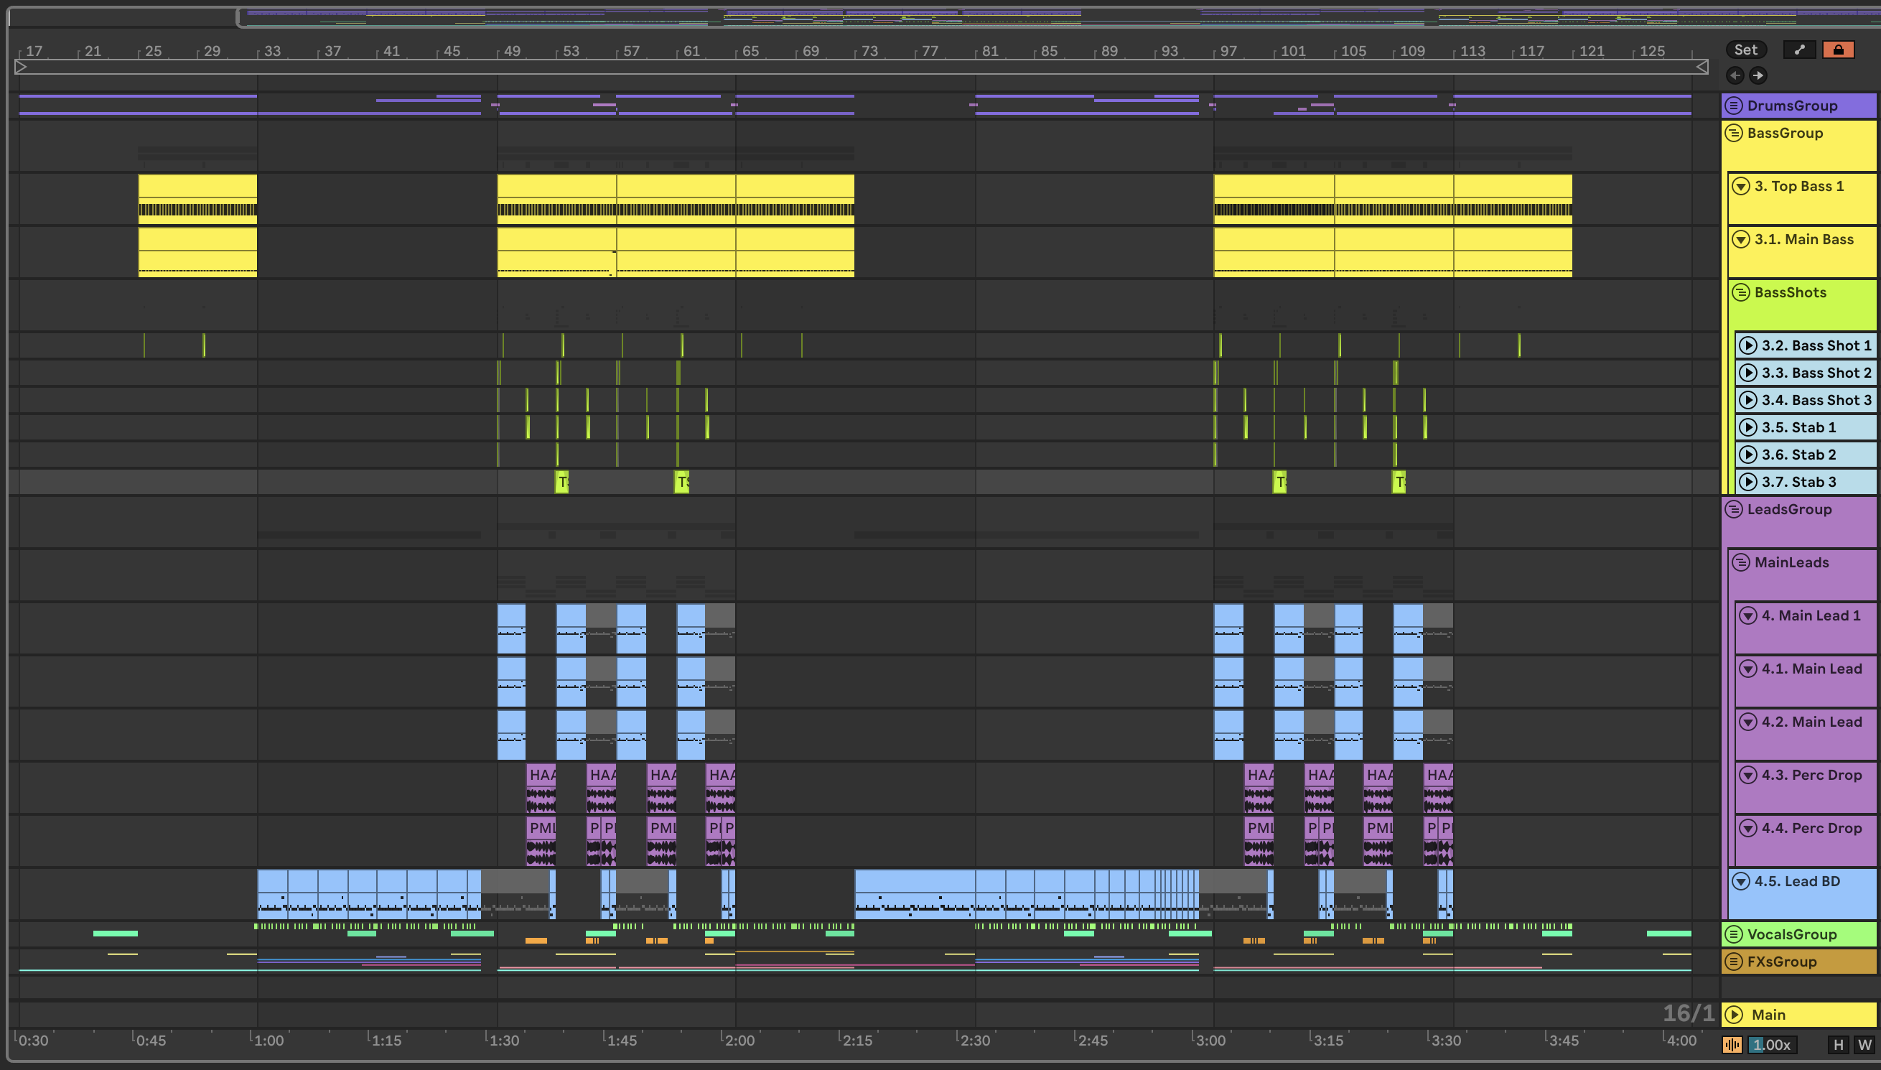This screenshot has height=1070, width=1881.
Task: Unfold Bass Shot 1 track arrow
Action: [x=1748, y=345]
